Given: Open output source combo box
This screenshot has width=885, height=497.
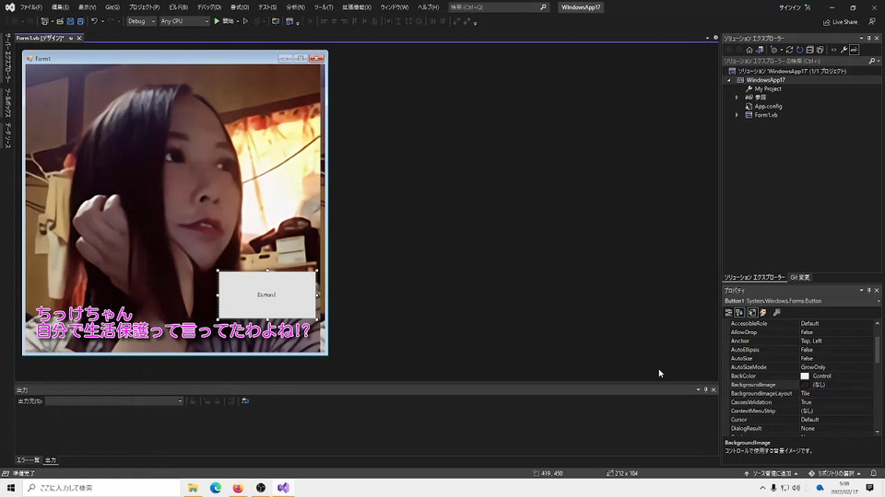Looking at the screenshot, I should (114, 400).
